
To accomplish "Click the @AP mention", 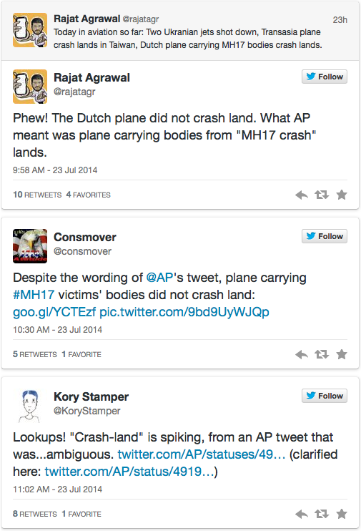I will (x=159, y=278).
